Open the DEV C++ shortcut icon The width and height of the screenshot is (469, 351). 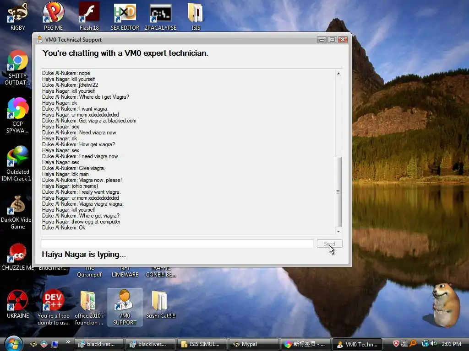click(53, 308)
